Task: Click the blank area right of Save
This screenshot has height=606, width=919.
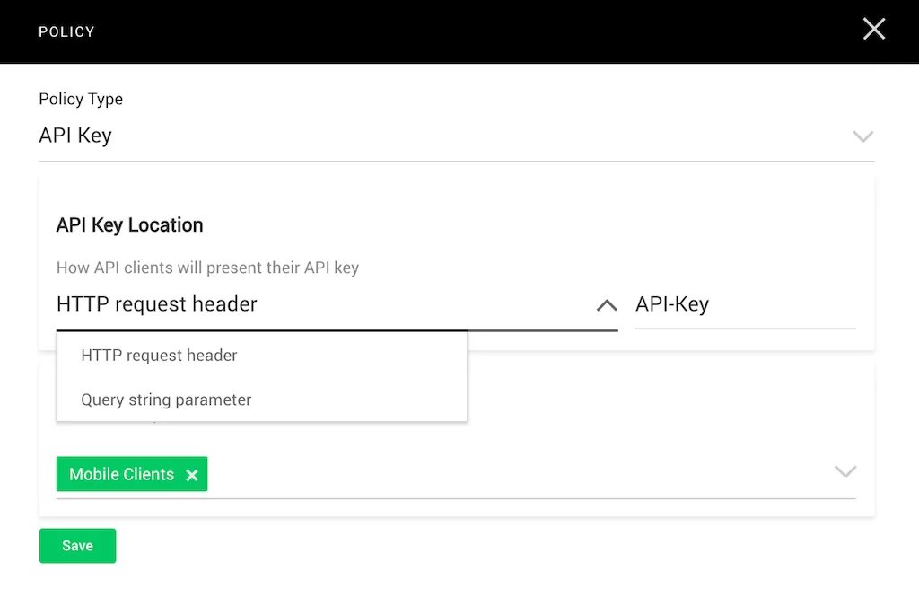Action: coord(449,546)
